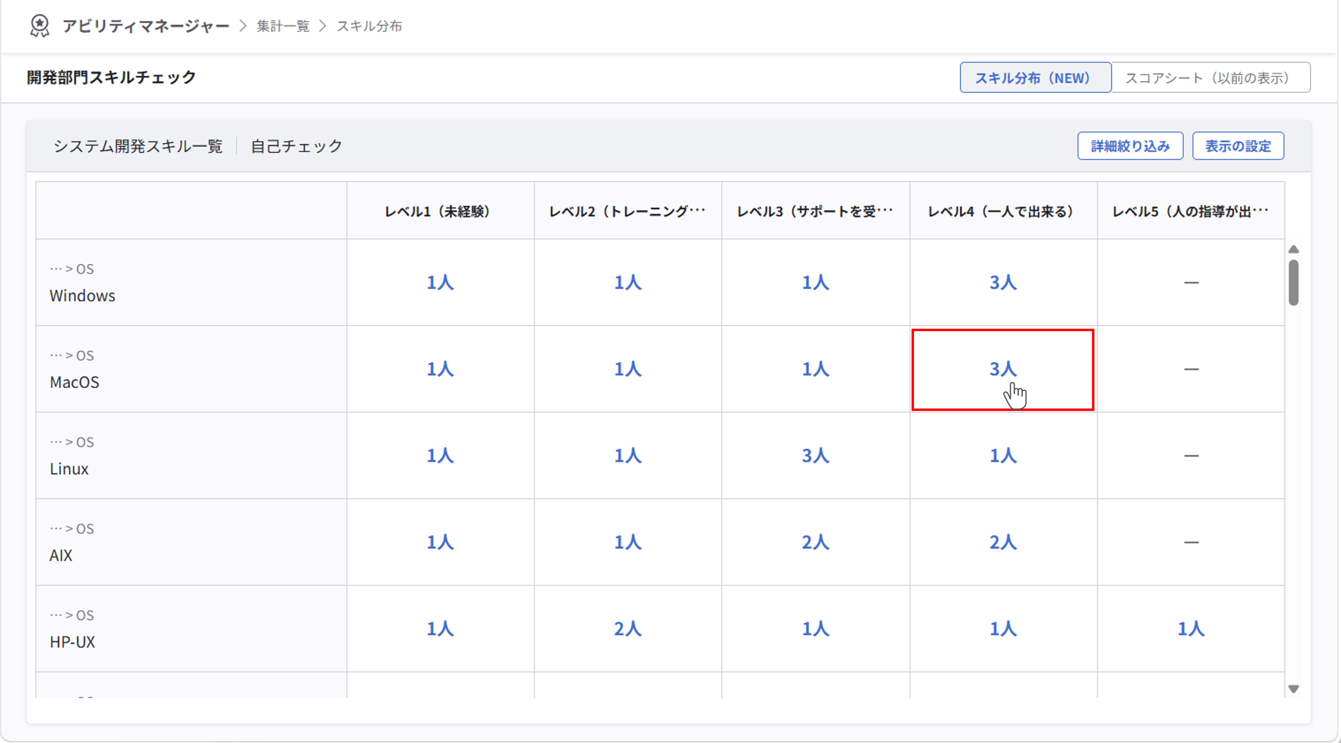Open MacOS level 3 count 1人
1341x743 pixels.
[815, 369]
